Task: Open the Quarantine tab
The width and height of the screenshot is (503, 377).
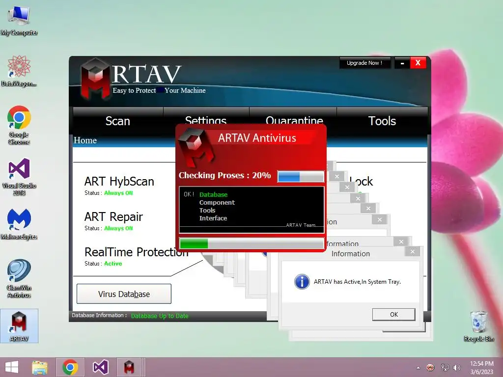Action: 294,121
